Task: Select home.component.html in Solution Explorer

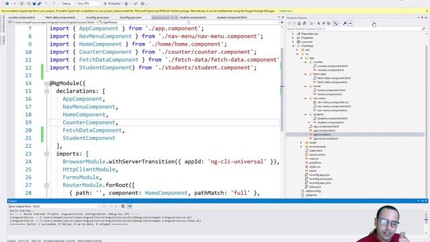Action: point(331,90)
